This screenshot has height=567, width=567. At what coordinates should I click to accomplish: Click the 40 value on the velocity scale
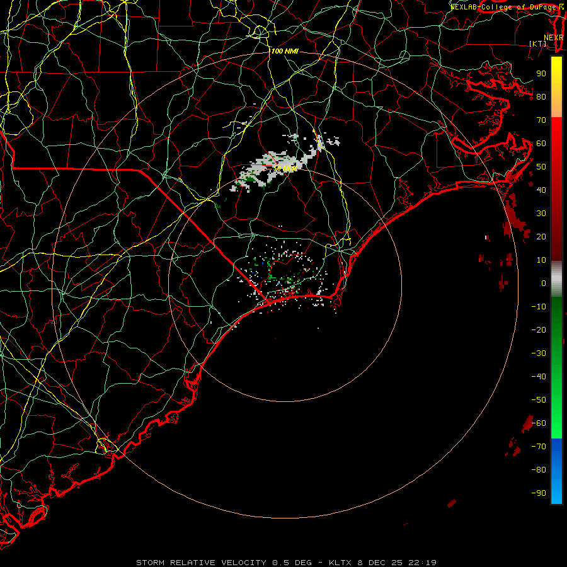pos(541,190)
